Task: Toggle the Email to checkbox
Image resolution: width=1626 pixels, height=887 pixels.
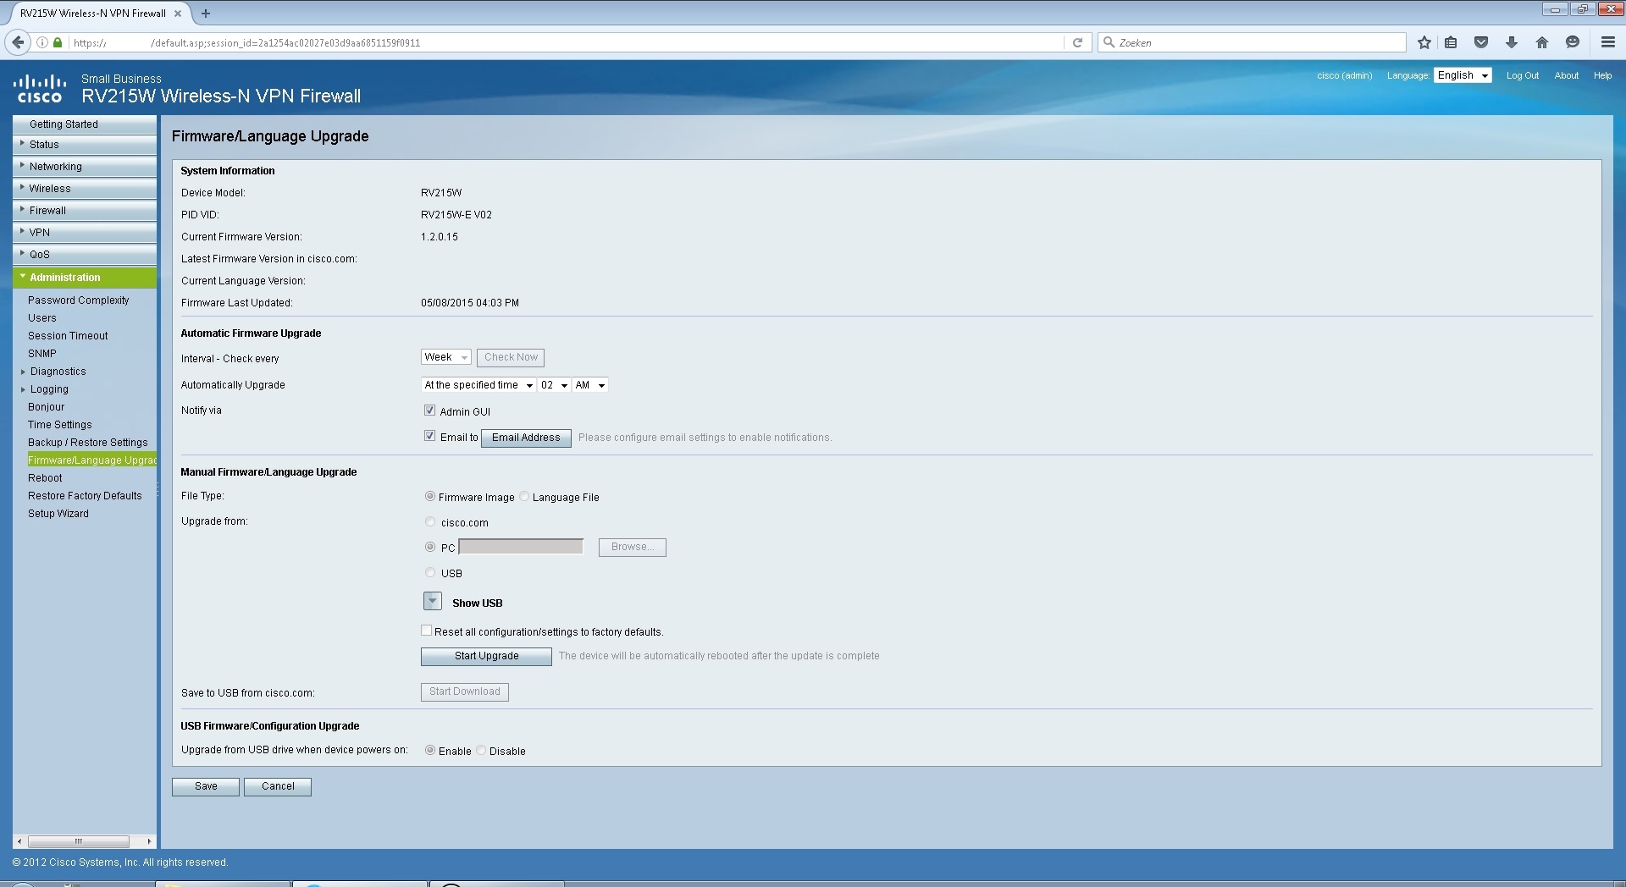Action: coord(429,436)
